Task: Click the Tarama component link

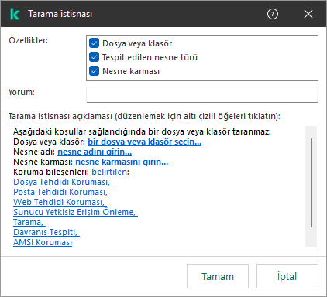Action: 29,222
